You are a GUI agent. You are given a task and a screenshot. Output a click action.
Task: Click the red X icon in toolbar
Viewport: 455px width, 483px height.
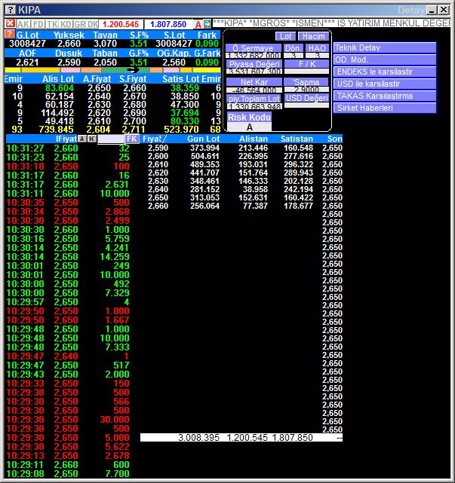pyautogui.click(x=9, y=24)
